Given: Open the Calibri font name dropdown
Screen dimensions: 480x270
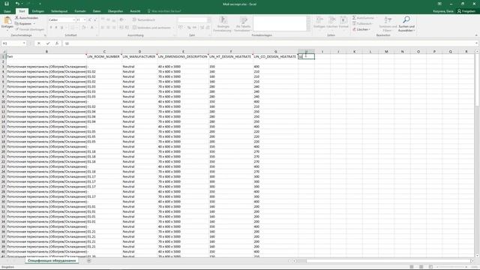Looking at the screenshot, I should (73, 20).
